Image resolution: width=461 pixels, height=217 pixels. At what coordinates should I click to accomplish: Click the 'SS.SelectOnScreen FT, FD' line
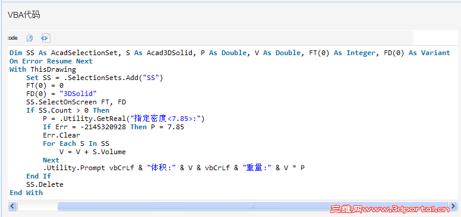point(76,102)
